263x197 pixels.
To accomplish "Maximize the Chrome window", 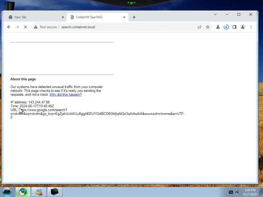I will click(x=239, y=14).
